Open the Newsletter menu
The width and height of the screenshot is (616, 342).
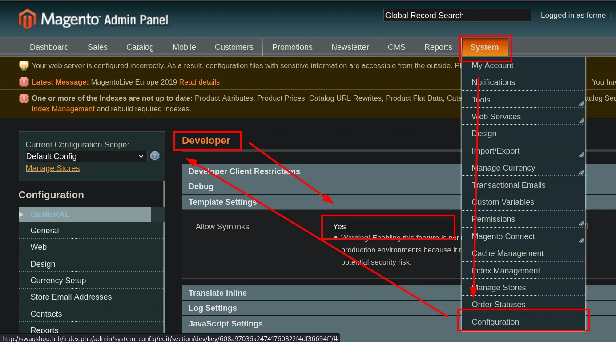point(350,47)
